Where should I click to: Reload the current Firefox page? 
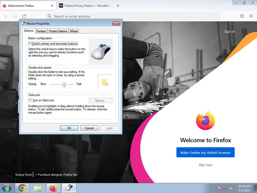pyautogui.click(x=24, y=16)
